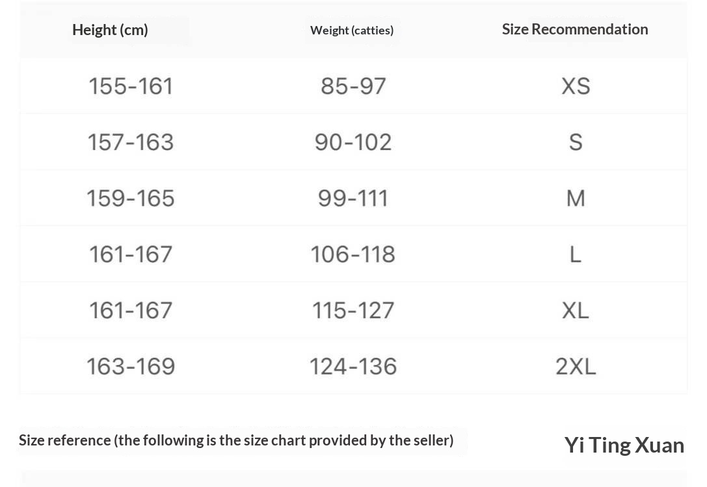The height and width of the screenshot is (487, 707).
Task: Click the Size Recommendation column header
Action: tap(575, 29)
